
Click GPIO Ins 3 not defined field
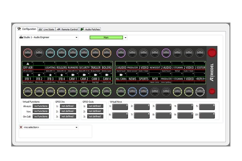68,117
